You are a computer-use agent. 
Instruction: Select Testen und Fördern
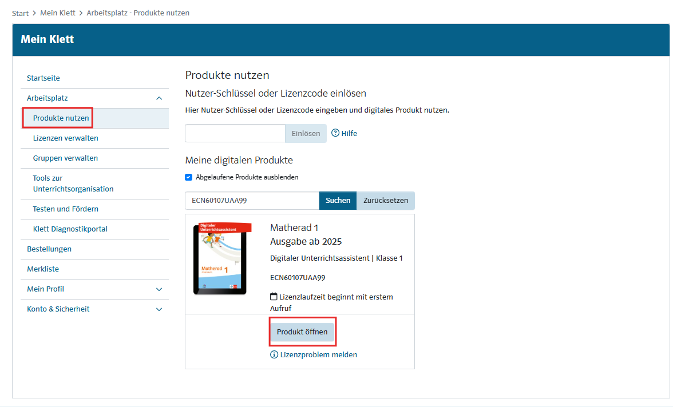click(66, 209)
